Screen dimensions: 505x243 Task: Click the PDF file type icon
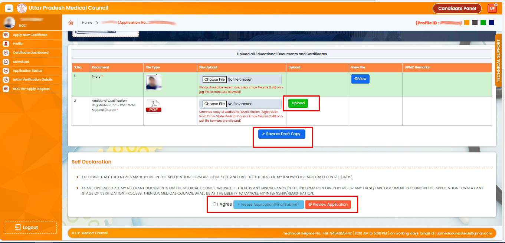(x=153, y=107)
